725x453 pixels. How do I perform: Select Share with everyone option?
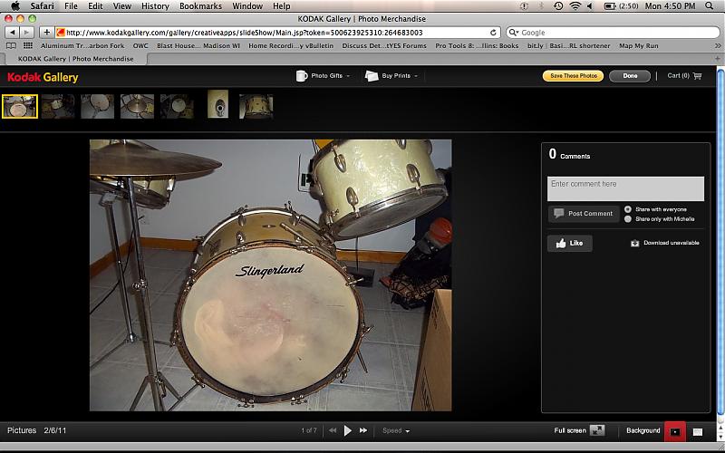tap(628, 209)
